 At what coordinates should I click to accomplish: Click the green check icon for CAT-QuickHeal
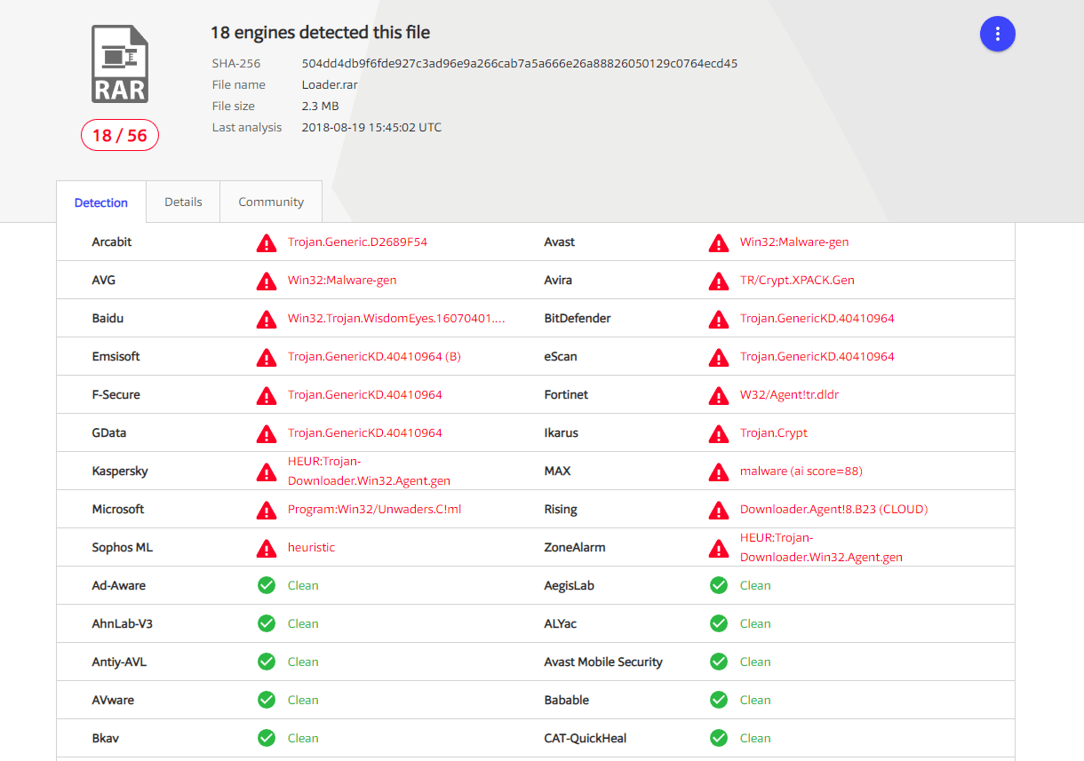point(719,738)
